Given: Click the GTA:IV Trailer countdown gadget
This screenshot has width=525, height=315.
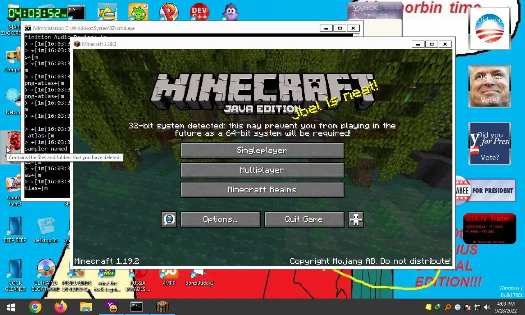Looking at the screenshot, I should (x=489, y=228).
